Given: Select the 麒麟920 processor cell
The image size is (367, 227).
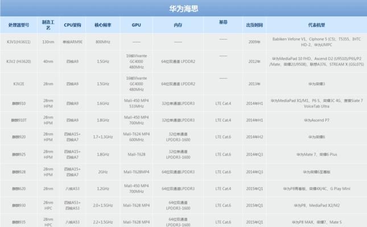Looking at the screenshot, I should tap(19, 137).
